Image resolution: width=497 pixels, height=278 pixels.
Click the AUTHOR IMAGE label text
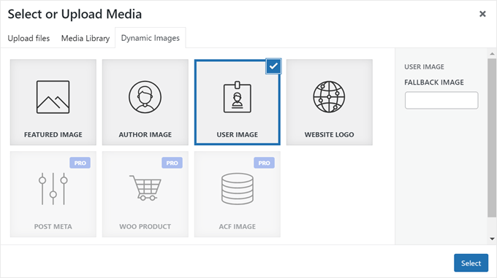point(145,135)
